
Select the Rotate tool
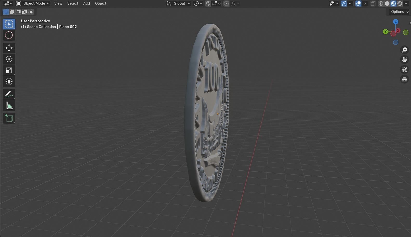[9, 59]
